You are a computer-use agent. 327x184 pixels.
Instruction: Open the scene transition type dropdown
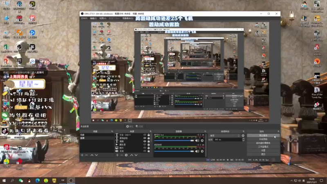[224, 136]
